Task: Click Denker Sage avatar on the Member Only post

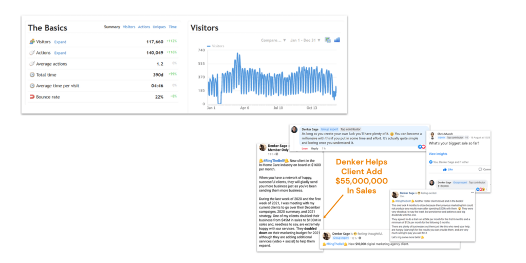Action: pyautogui.click(x=262, y=147)
